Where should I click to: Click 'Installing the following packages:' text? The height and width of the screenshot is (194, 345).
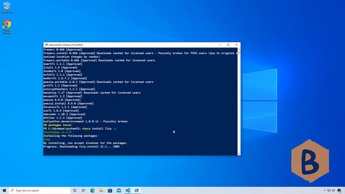71,136
